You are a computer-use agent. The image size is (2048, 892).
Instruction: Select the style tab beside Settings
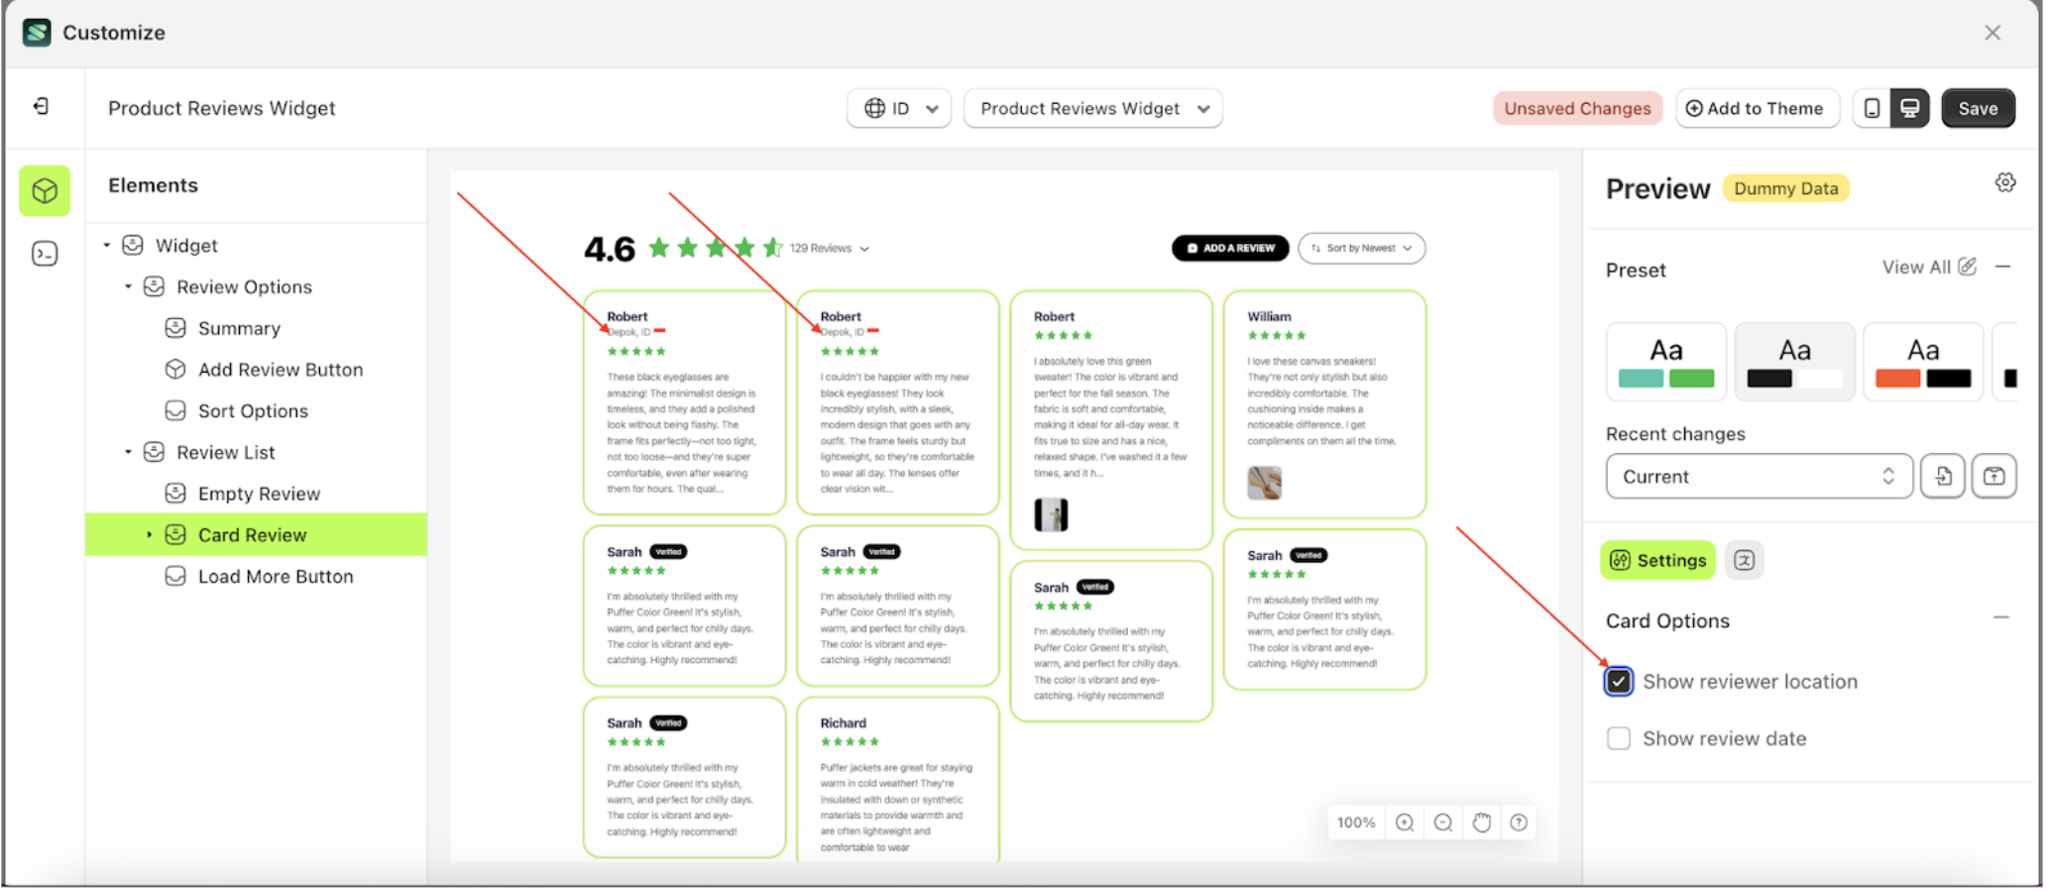(x=1744, y=560)
